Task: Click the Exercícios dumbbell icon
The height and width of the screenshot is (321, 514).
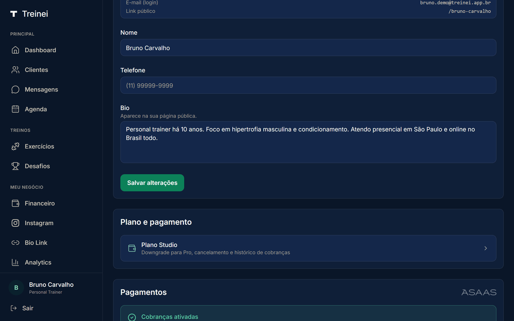Action: tap(15, 146)
